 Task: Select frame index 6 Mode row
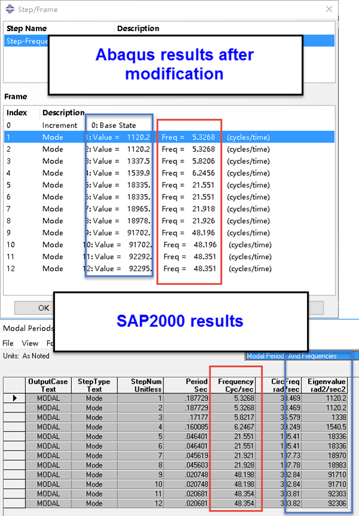pyautogui.click(x=169, y=197)
